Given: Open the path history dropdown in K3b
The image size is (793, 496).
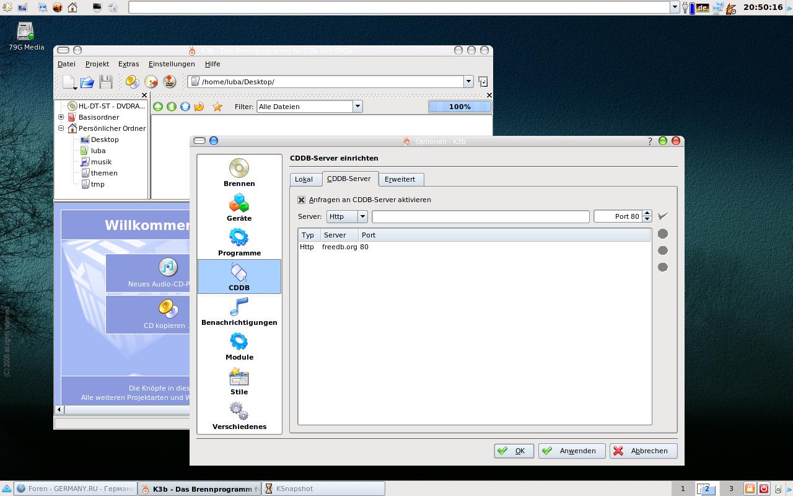Looking at the screenshot, I should [x=468, y=82].
